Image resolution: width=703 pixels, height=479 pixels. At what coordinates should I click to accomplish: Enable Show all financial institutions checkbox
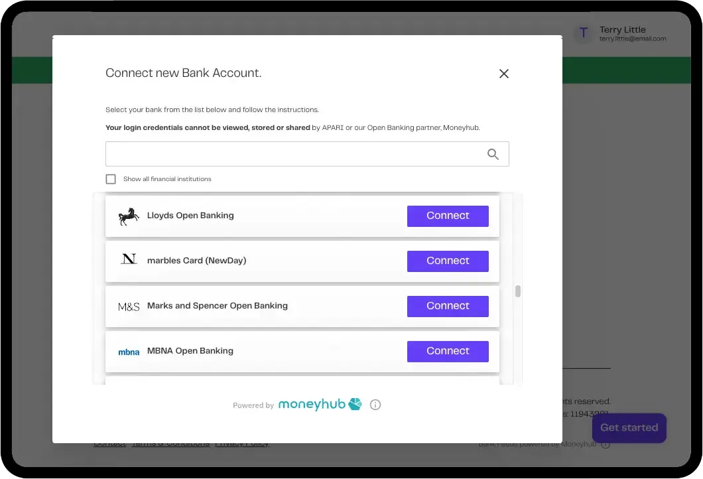pyautogui.click(x=111, y=179)
